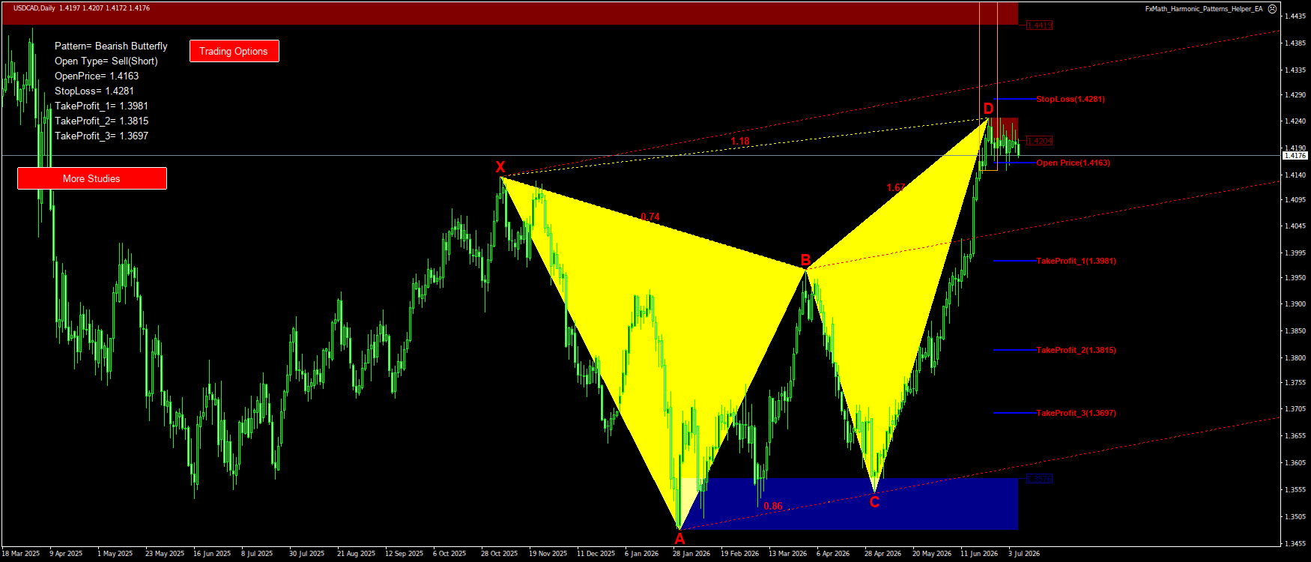Click the red zone price label 1.4204
1311x562 pixels.
pyautogui.click(x=1039, y=141)
